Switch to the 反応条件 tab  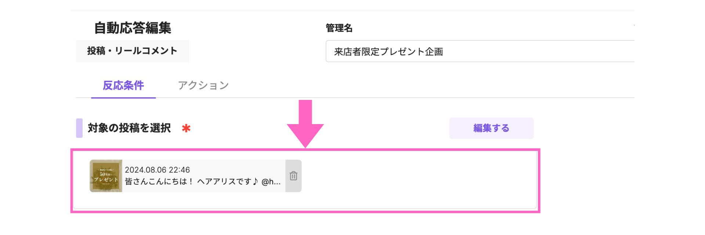(123, 86)
